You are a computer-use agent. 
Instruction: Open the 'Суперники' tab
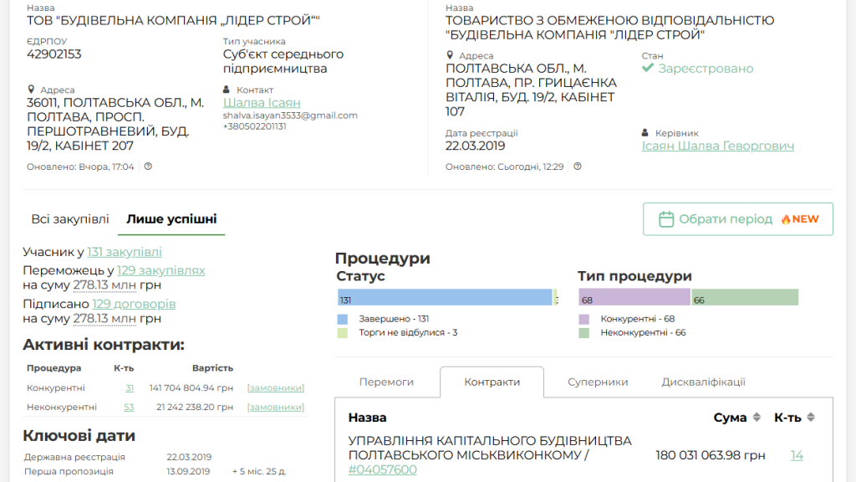(x=598, y=382)
